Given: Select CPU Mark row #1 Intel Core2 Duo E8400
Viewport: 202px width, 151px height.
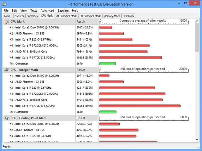Looking at the screenshot, I should pos(34,27).
